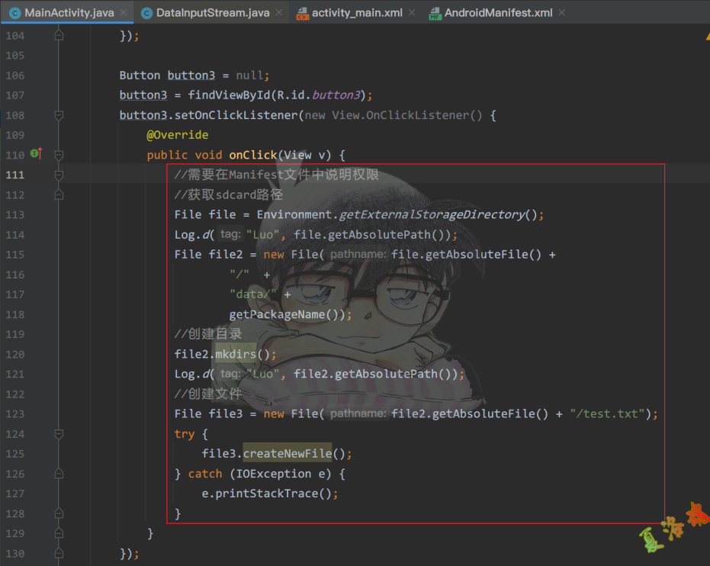Click the fold end marker at line 130
The width and height of the screenshot is (710, 566).
point(59,553)
